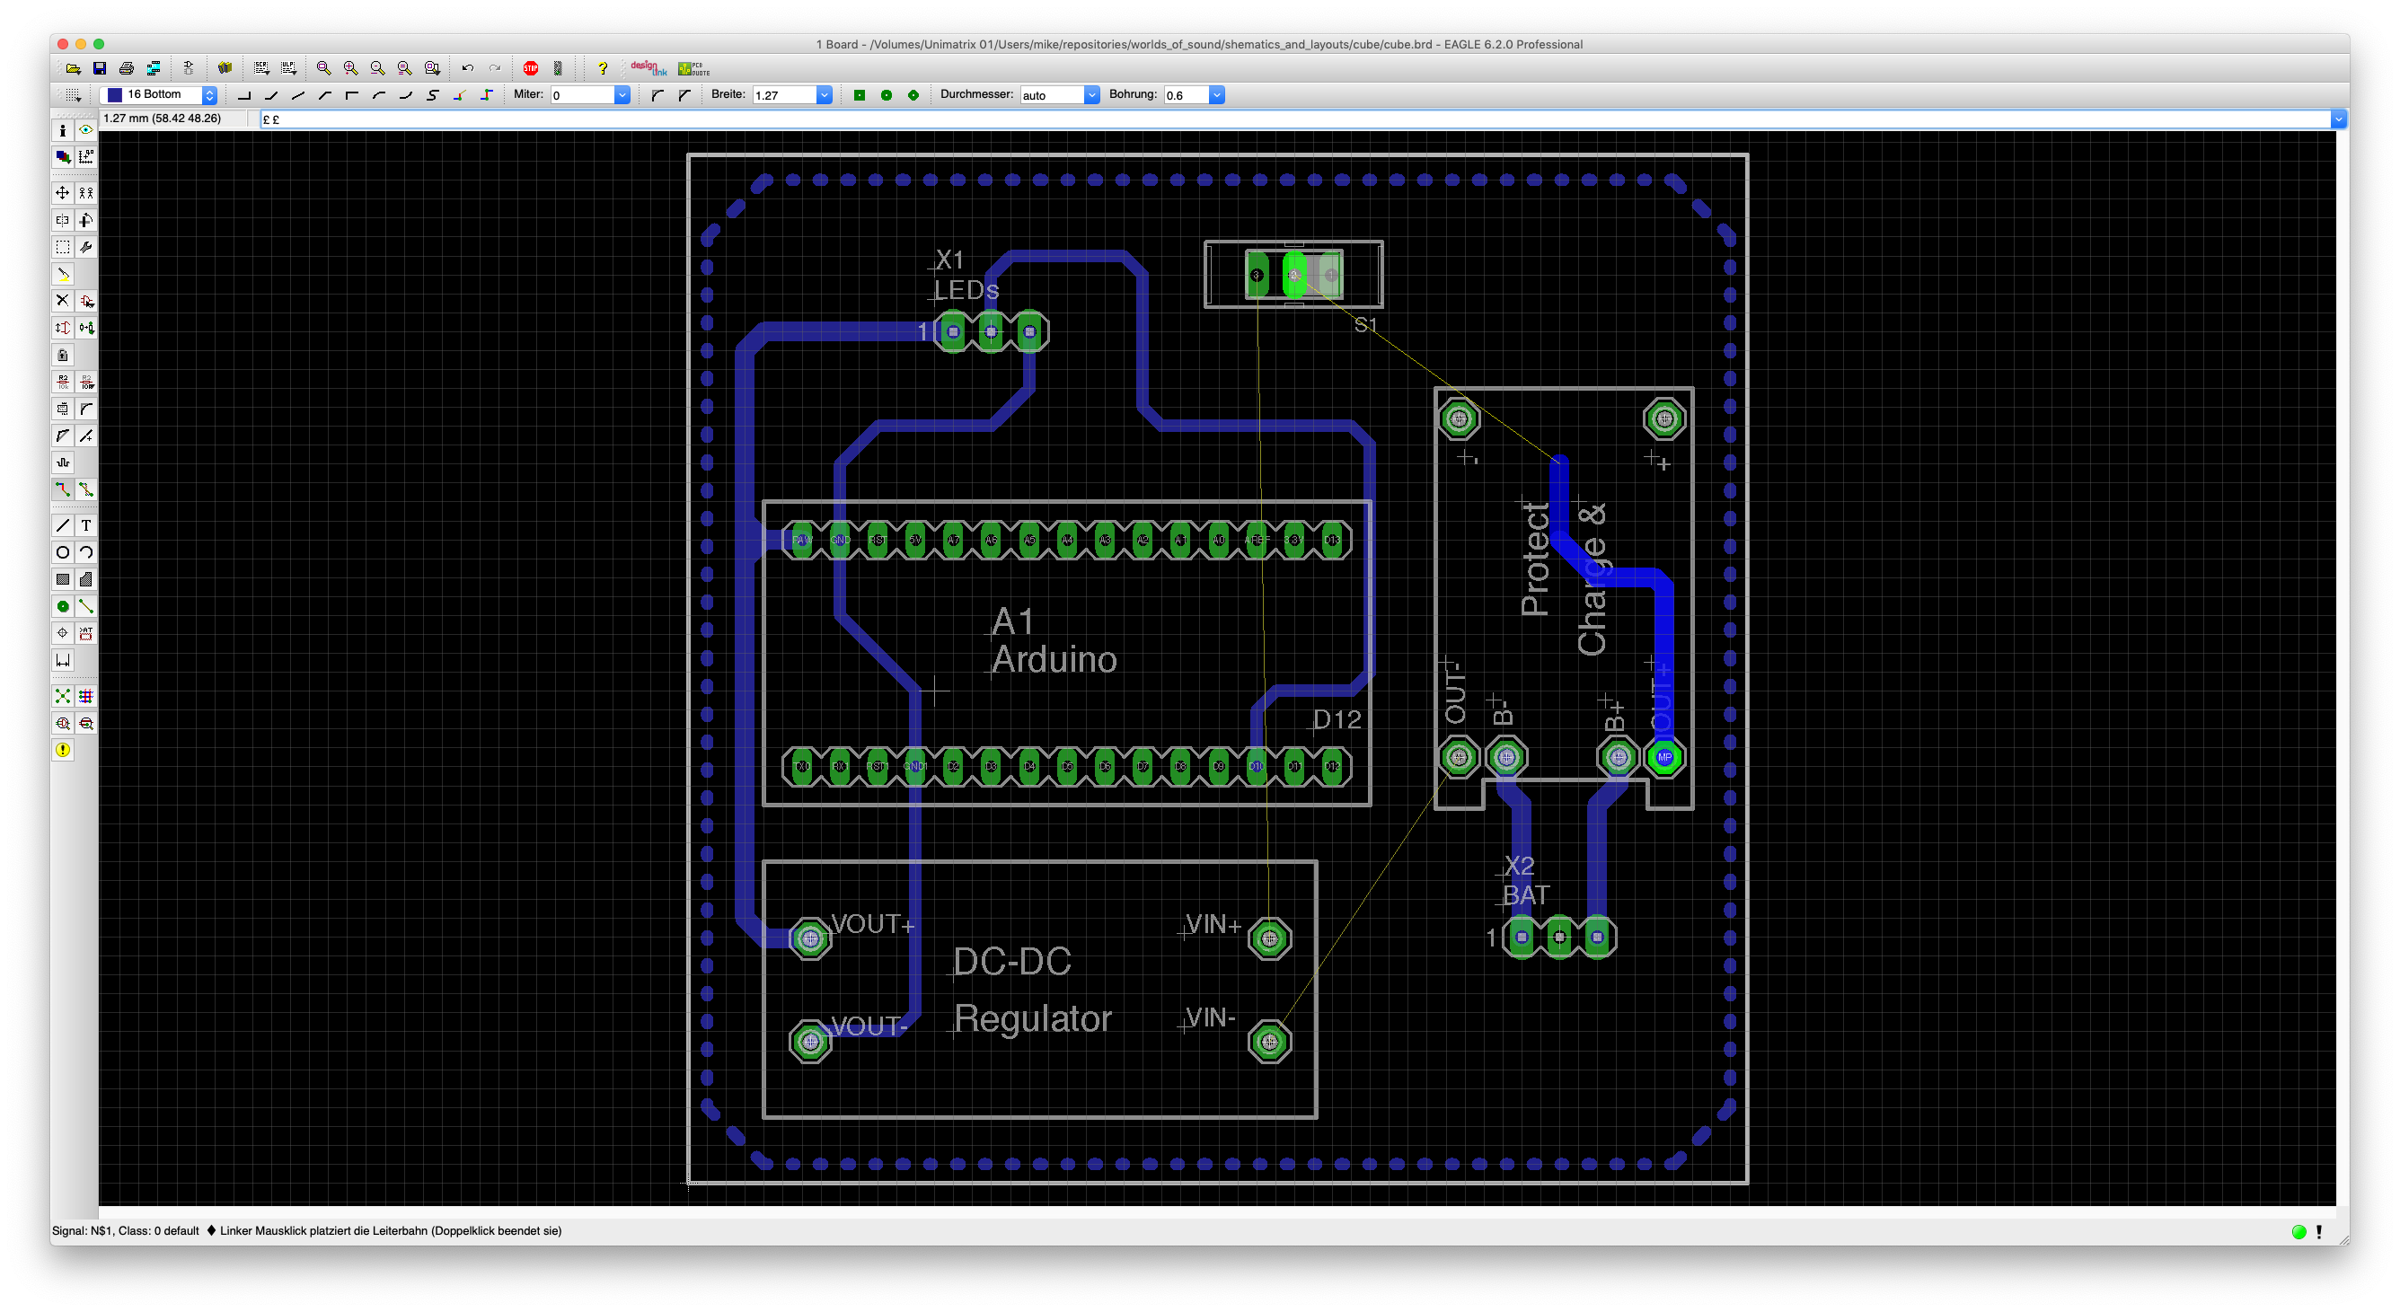Click the Ripup tool icon
This screenshot has height=1312, width=2400.
[85, 489]
